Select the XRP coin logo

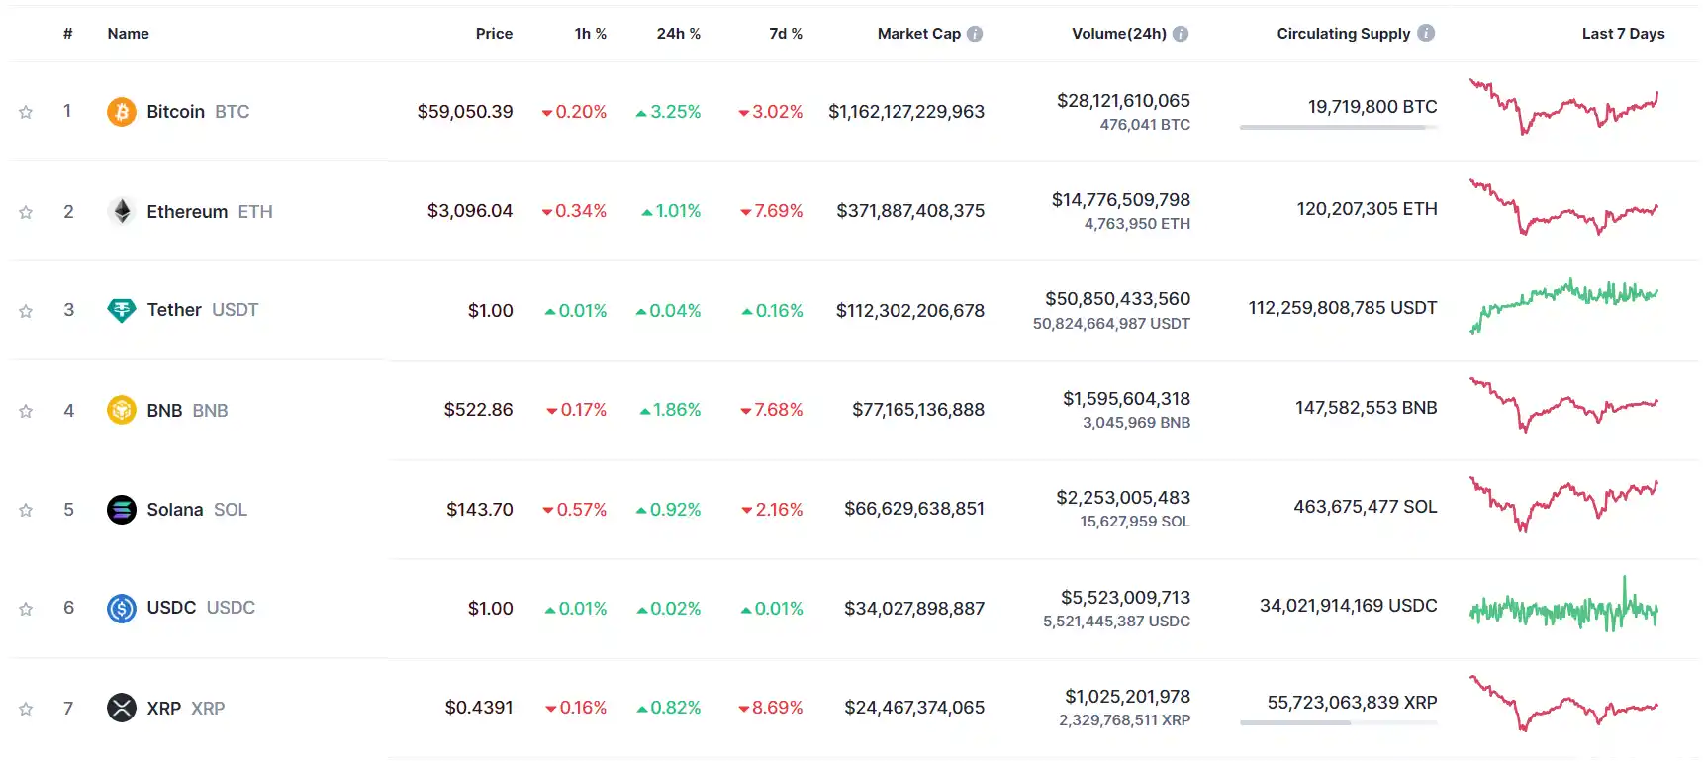(121, 708)
